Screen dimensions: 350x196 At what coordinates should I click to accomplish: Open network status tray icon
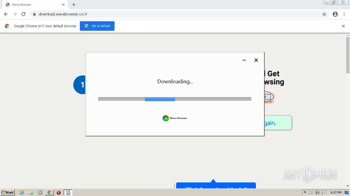point(317,192)
